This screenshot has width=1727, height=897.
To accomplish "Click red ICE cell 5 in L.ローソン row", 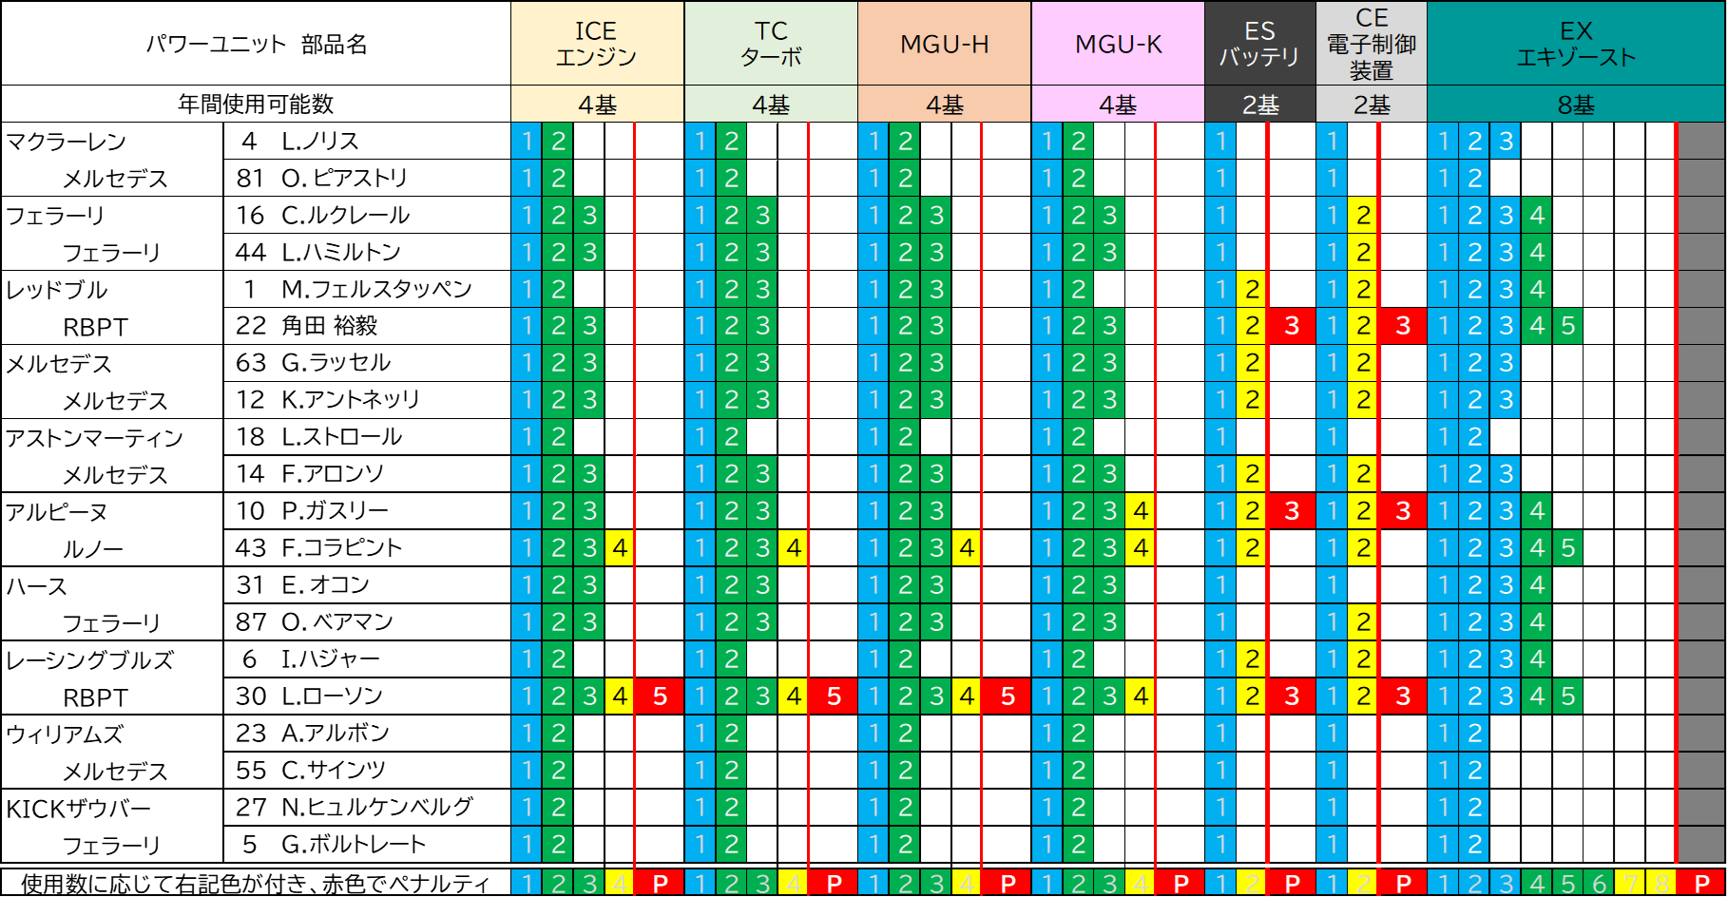I will (x=660, y=697).
